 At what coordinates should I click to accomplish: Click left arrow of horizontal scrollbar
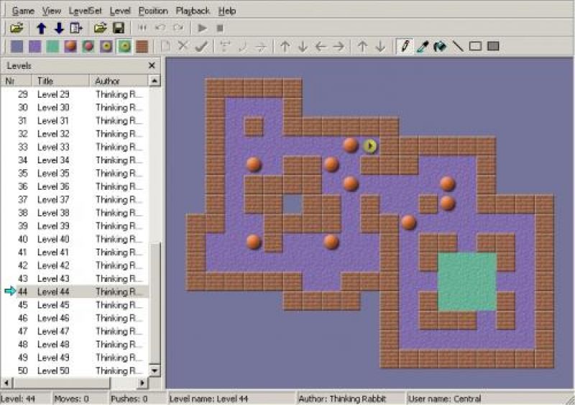pyautogui.click(x=6, y=383)
